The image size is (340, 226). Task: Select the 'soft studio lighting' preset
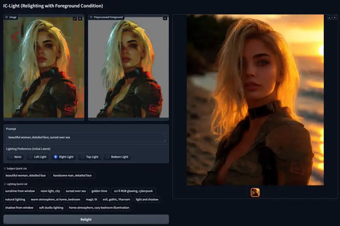pos(51,208)
